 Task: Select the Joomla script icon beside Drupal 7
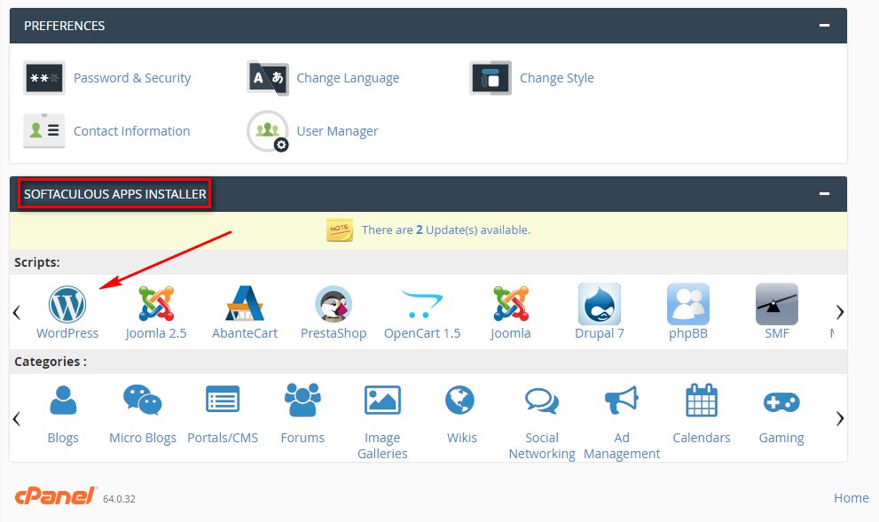[x=511, y=304]
